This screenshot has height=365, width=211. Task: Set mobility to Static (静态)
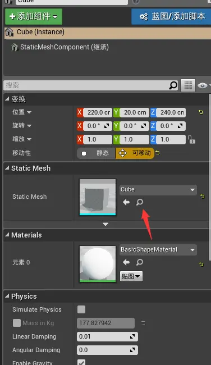coord(96,153)
